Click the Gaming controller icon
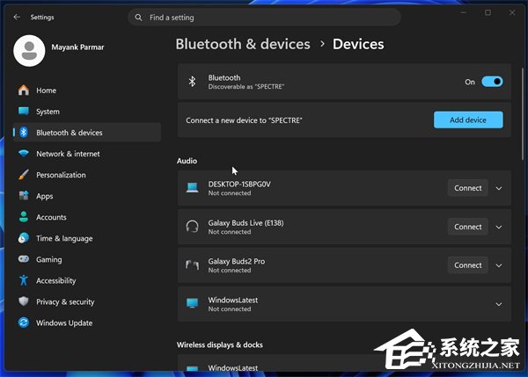The width and height of the screenshot is (528, 377). click(24, 259)
